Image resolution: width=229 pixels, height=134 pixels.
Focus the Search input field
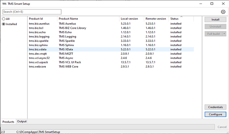pyautogui.click(x=32, y=12)
